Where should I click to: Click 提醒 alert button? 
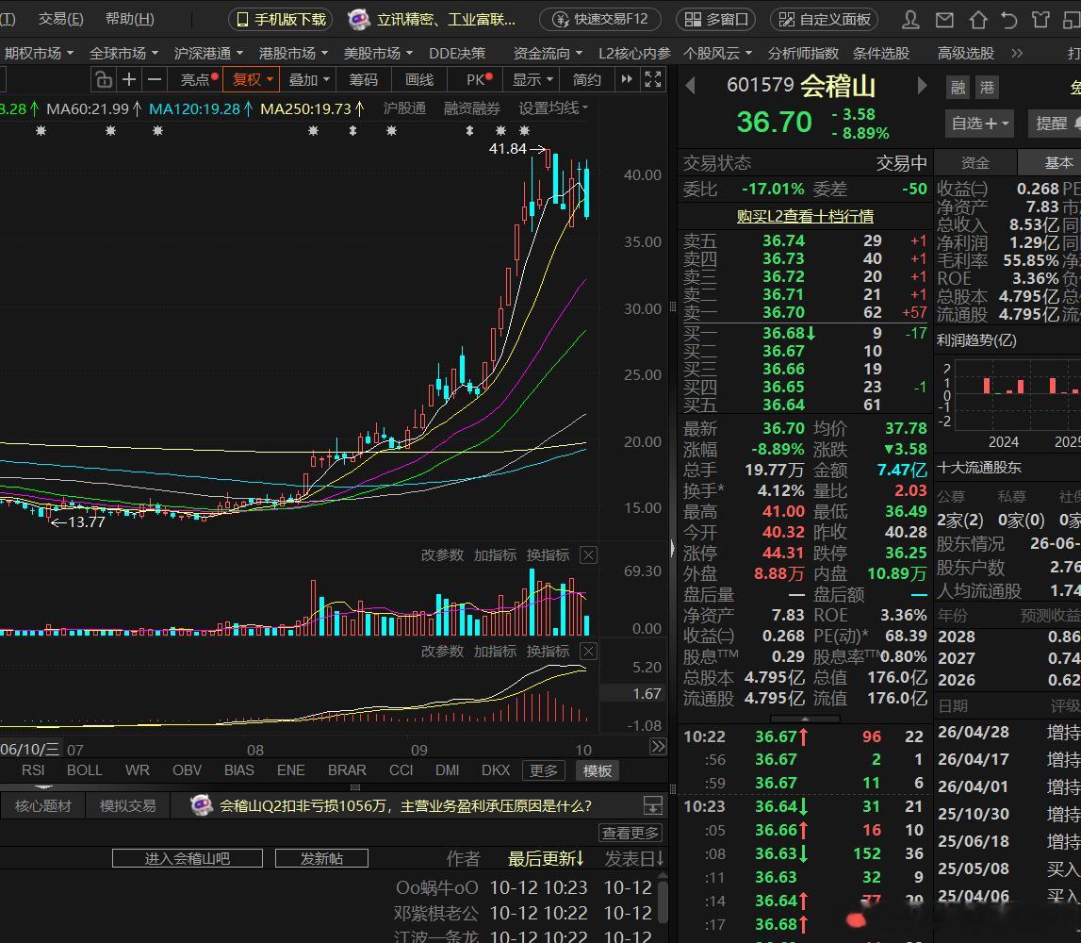click(x=1054, y=124)
